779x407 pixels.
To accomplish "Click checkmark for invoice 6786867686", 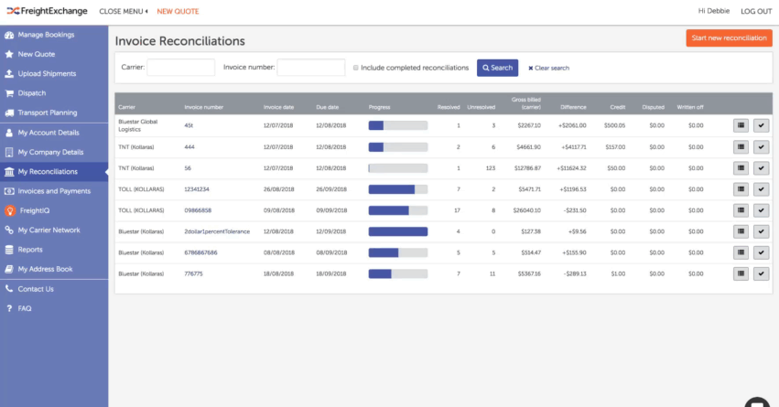I will pyautogui.click(x=761, y=252).
